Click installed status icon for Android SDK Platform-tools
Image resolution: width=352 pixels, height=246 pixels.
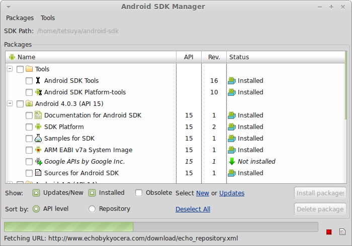pyautogui.click(x=232, y=92)
